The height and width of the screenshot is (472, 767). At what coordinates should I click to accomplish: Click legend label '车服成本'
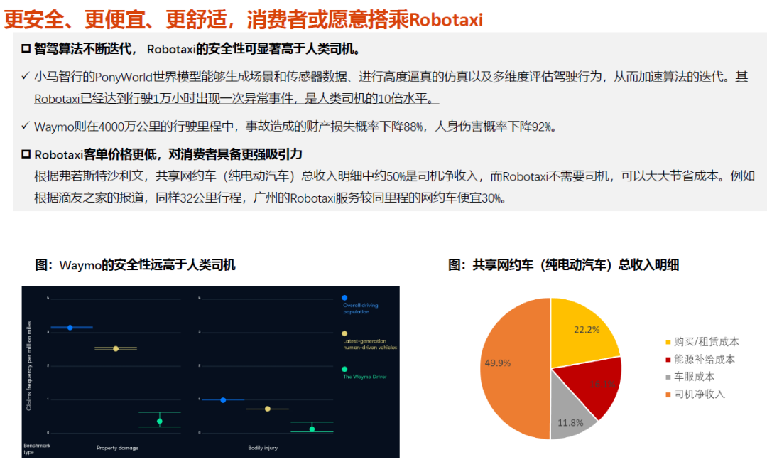click(694, 377)
